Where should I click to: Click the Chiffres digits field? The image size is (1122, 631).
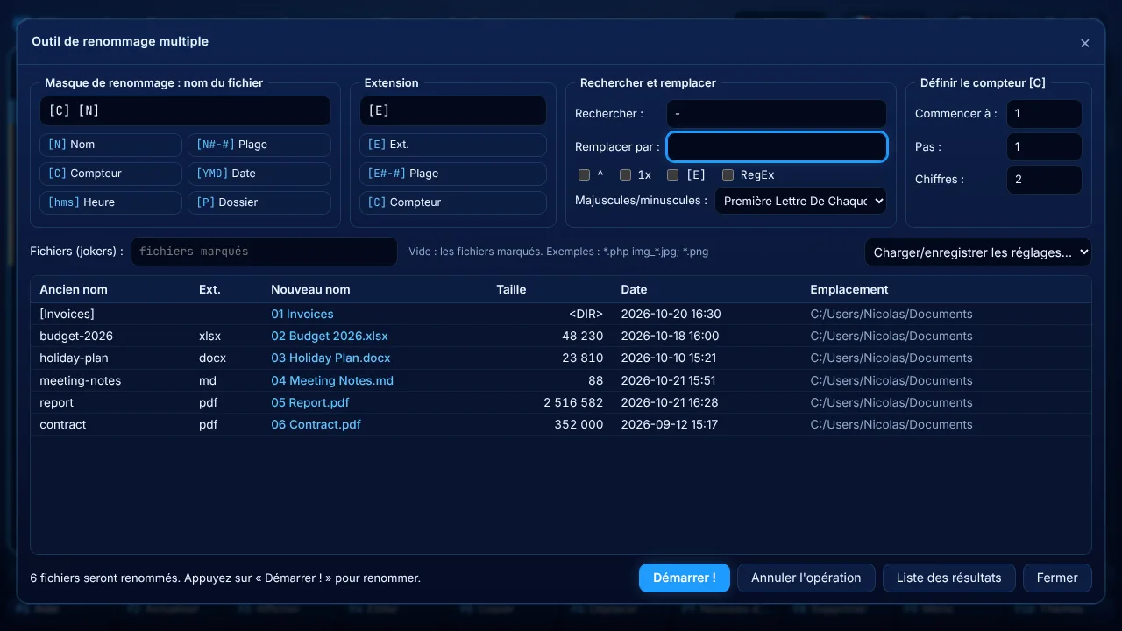point(1044,180)
